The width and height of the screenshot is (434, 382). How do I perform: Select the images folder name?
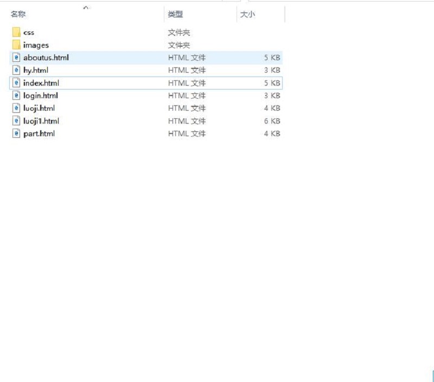36,45
